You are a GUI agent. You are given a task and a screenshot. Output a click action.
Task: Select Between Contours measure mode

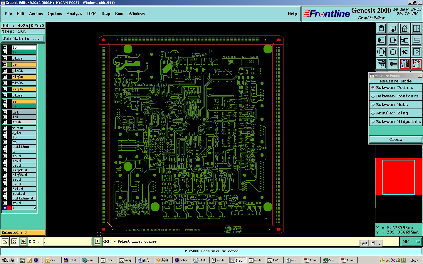pos(396,96)
